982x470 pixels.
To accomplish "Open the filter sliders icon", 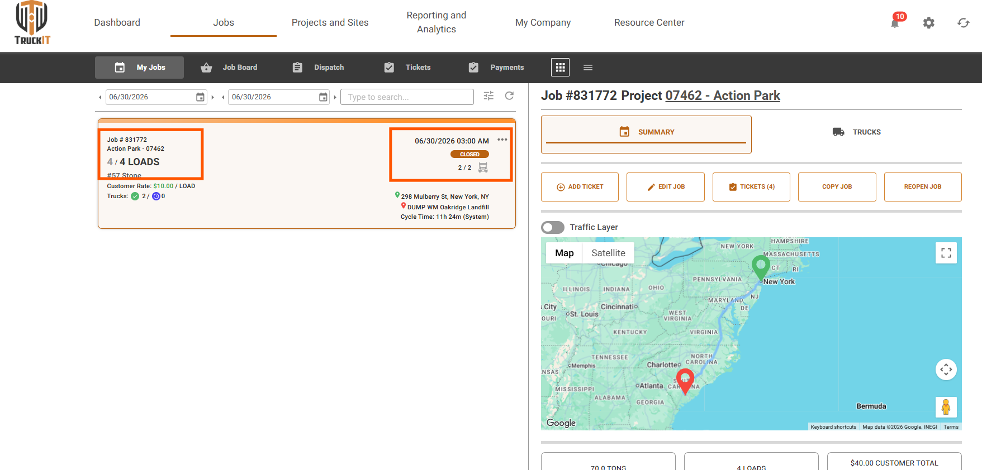I will tap(488, 96).
